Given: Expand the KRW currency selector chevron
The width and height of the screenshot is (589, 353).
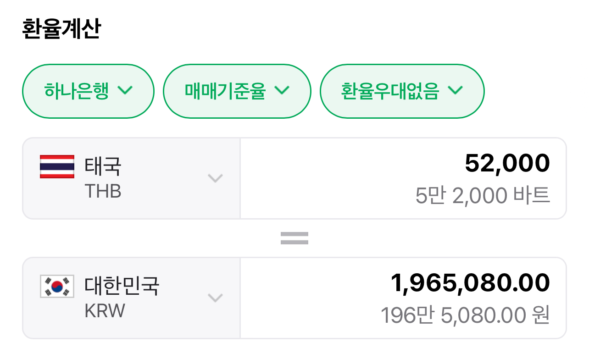Looking at the screenshot, I should tap(215, 298).
